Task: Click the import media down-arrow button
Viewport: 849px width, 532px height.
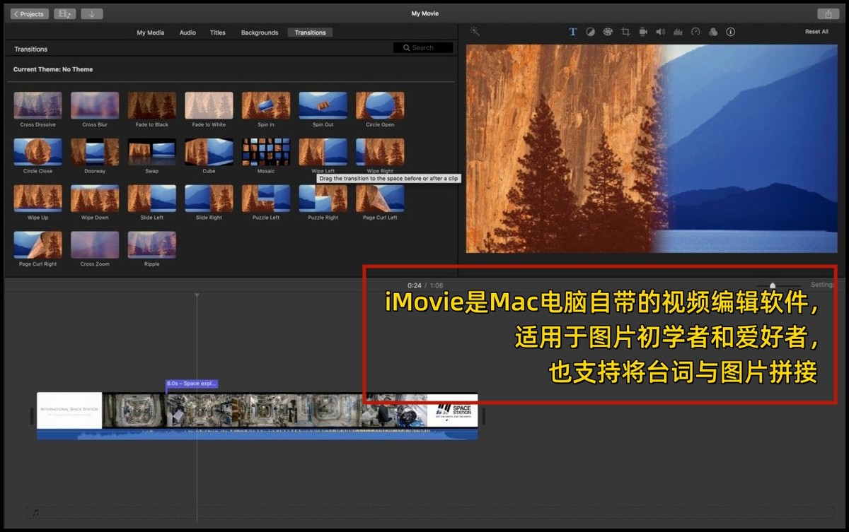Action: click(91, 14)
